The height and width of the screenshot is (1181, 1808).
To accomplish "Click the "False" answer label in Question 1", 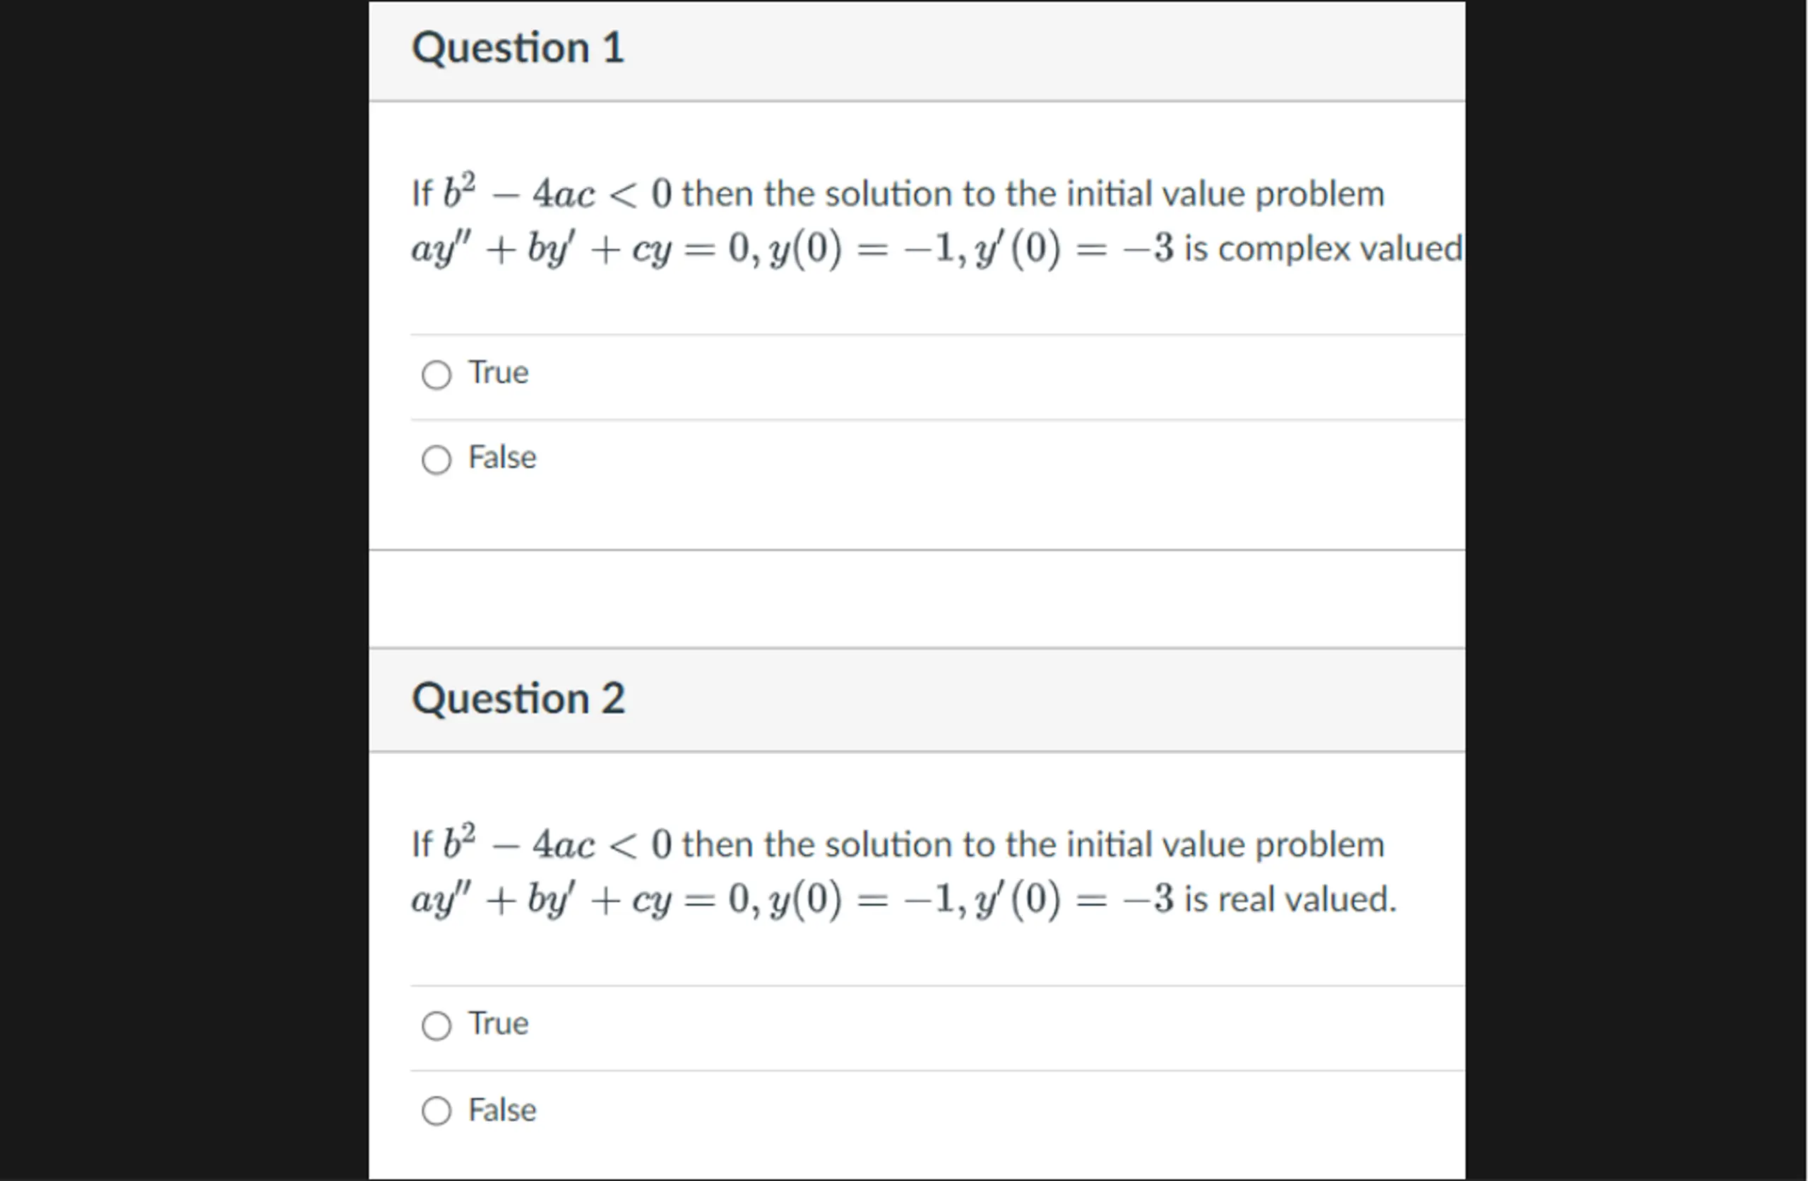I will [x=502, y=458].
